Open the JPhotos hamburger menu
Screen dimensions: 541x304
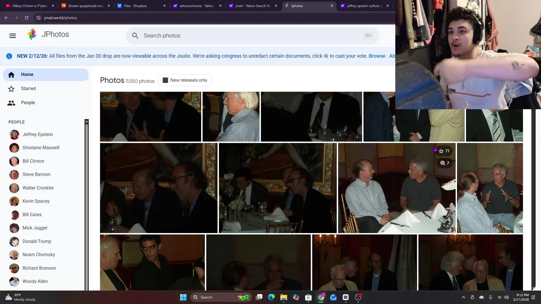(13, 36)
